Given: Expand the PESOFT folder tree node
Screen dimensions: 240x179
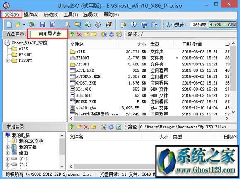Looking at the screenshot, I should pyautogui.click(x=7, y=60).
